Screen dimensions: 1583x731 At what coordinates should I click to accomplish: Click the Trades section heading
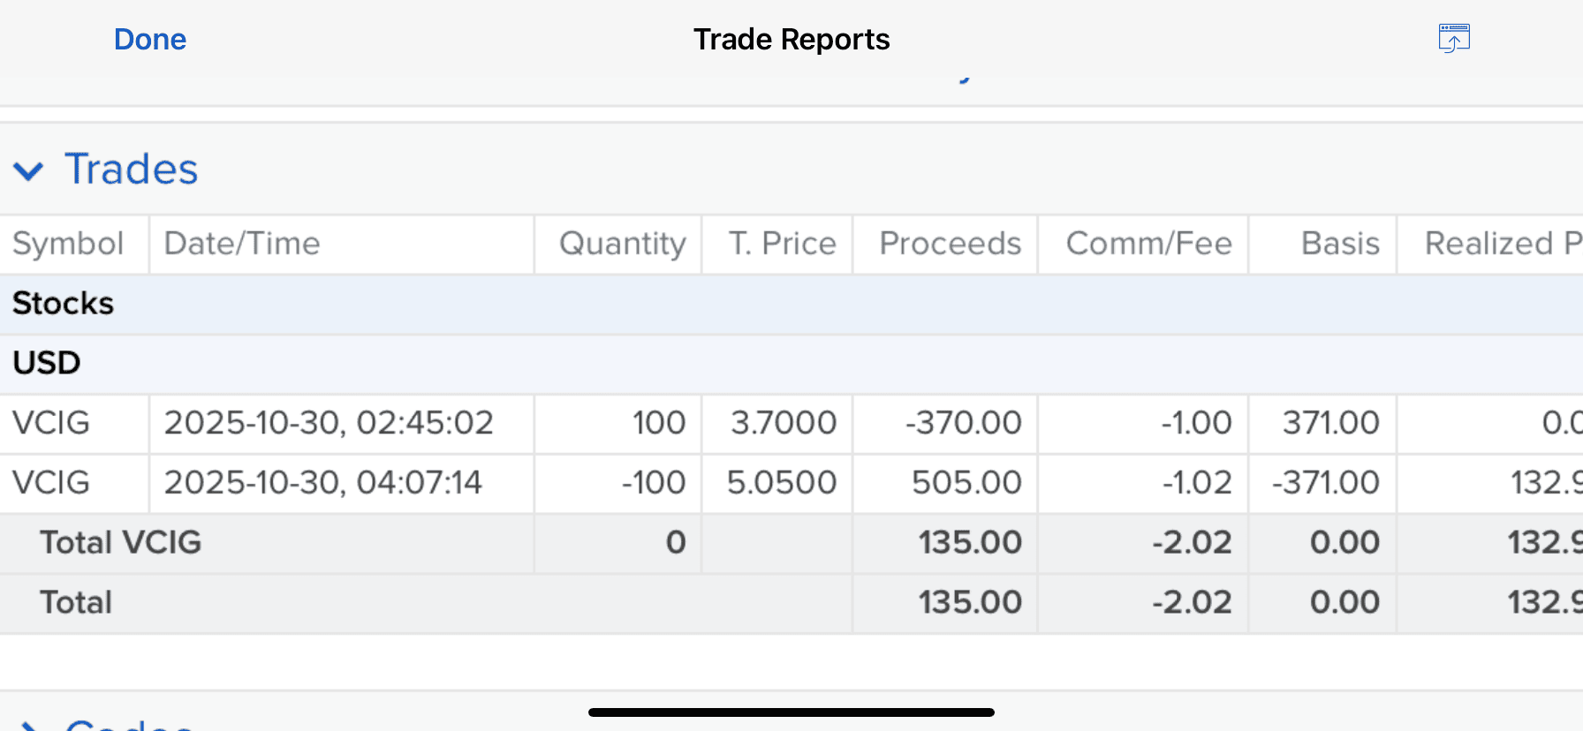click(x=131, y=170)
